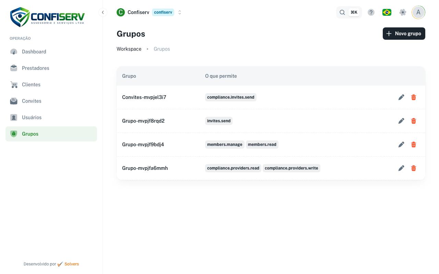Image resolution: width=439 pixels, height=274 pixels.
Task: Delete the Grupo-mvpjf9bdj4 group via trash icon
Action: tap(414, 145)
